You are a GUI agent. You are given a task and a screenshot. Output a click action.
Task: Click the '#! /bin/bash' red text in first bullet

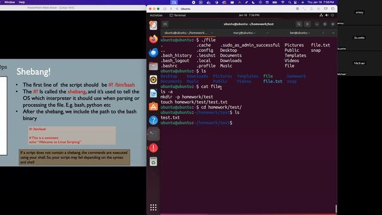click(x=122, y=85)
